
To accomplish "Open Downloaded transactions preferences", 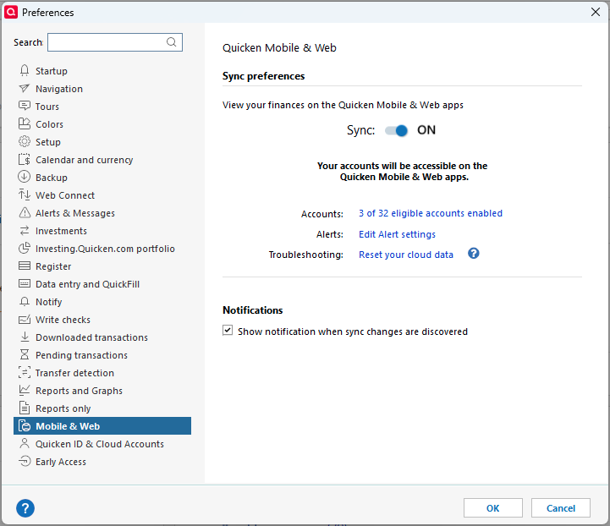I will [x=92, y=337].
